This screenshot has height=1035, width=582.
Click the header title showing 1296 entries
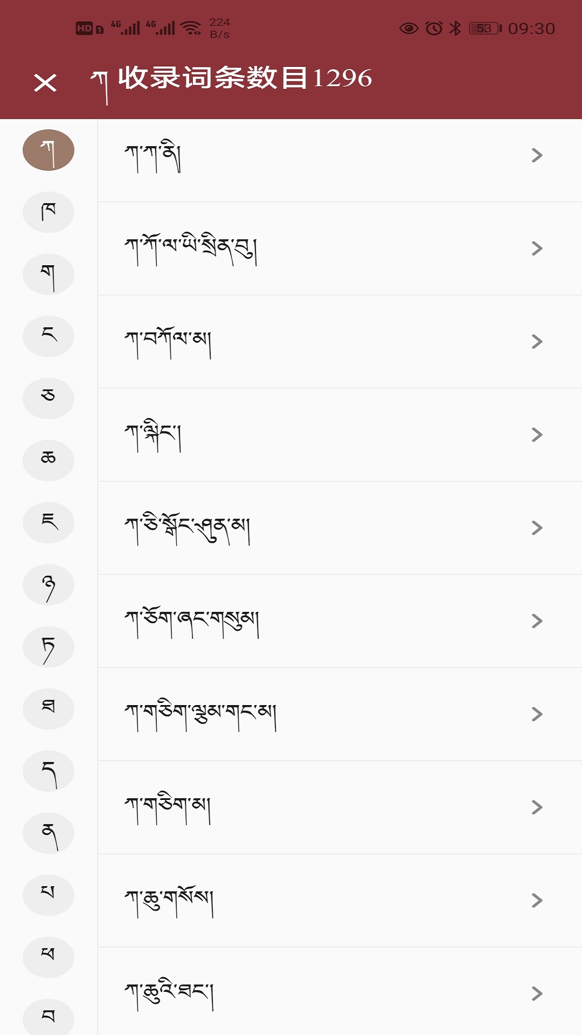click(245, 79)
